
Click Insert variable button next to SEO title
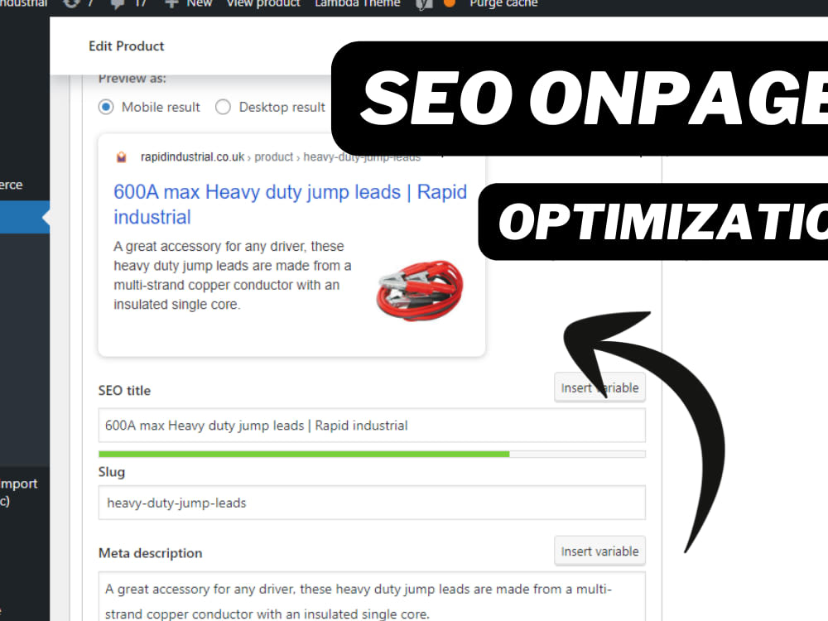point(599,388)
